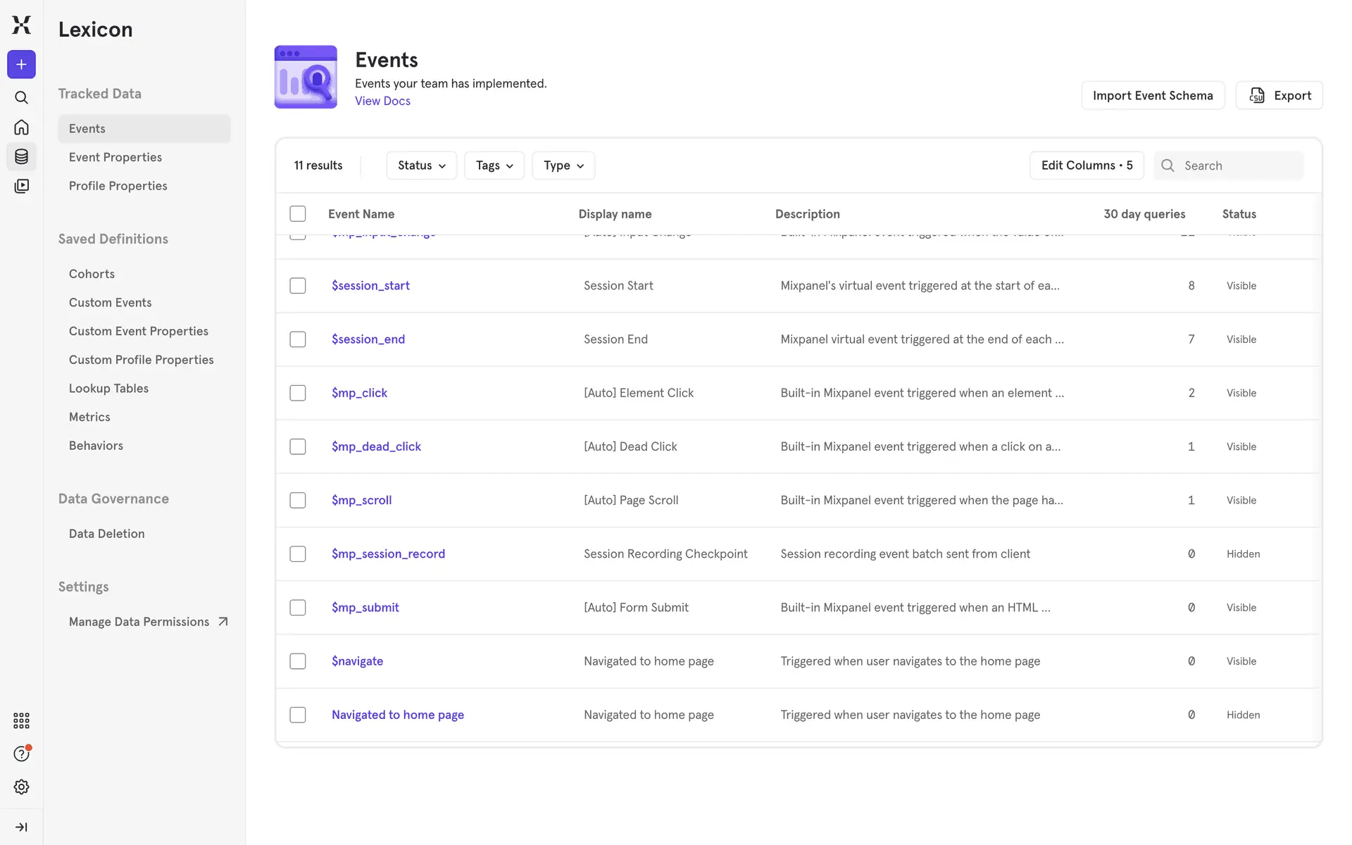
Task: Click the Export CSV button
Action: click(1279, 95)
